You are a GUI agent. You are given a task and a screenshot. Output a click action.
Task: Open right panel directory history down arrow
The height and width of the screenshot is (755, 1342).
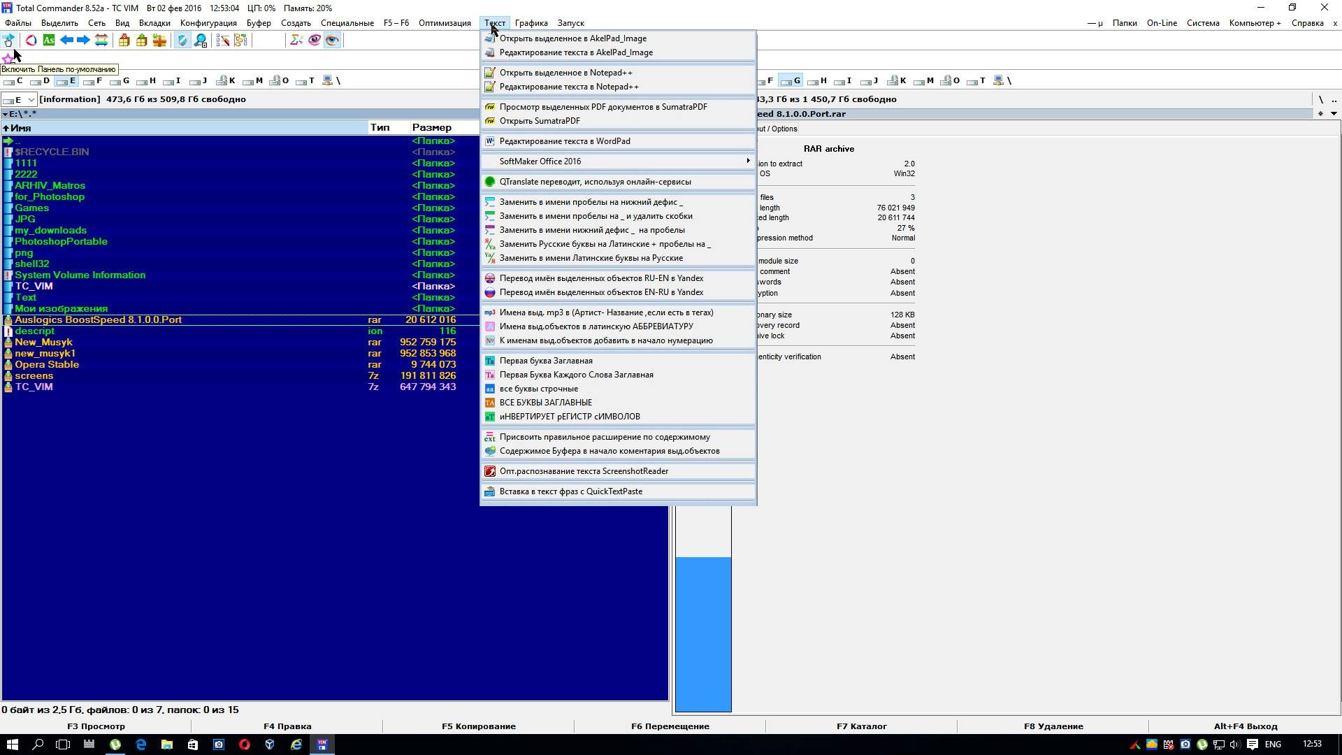[1334, 114]
